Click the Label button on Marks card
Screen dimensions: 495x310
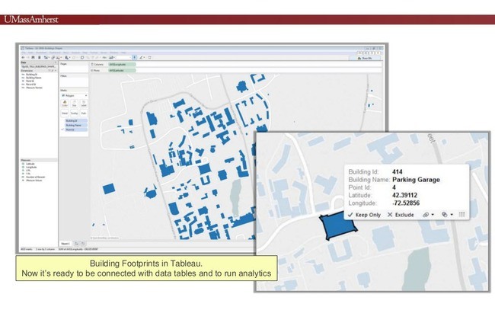coord(84,104)
